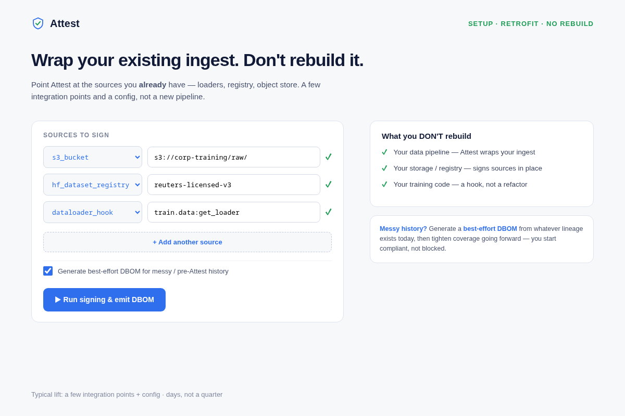
Task: Click the check icon next to 'Your storage / registry'
Action: coord(384,168)
